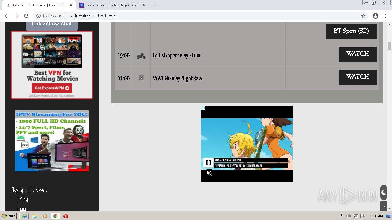Click the system clock 9:26 AM
Viewport: 392px width, 220px height.
[x=376, y=216]
